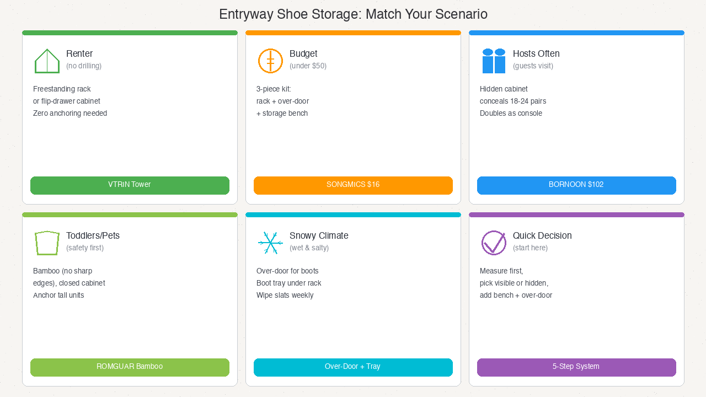Viewport: 706px width, 397px height.
Task: Click the Quick Decision heading
Action: point(542,235)
